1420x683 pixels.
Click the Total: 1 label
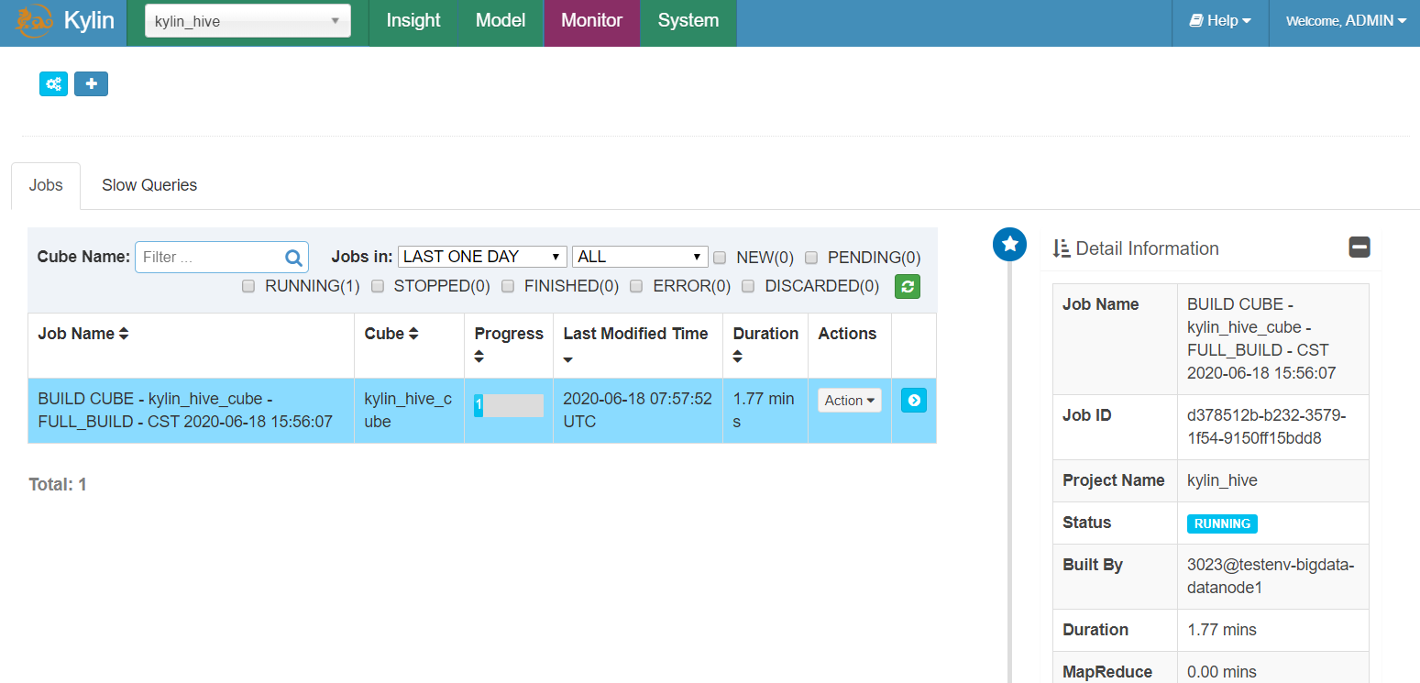pos(58,484)
